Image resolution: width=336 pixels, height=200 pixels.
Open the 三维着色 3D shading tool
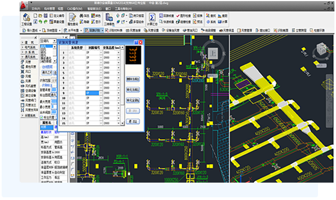coord(109,19)
